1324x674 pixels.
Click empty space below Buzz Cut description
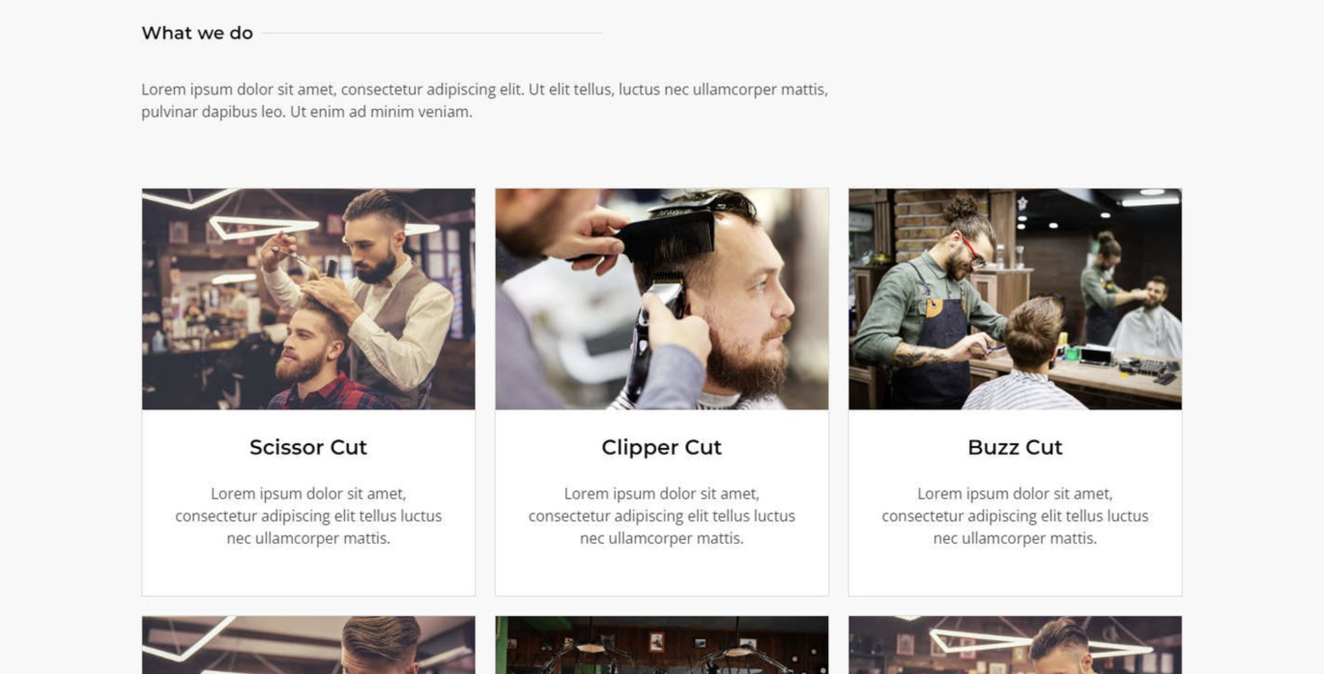click(1014, 571)
